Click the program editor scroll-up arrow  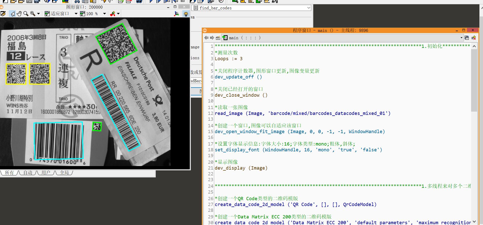pos(474,46)
